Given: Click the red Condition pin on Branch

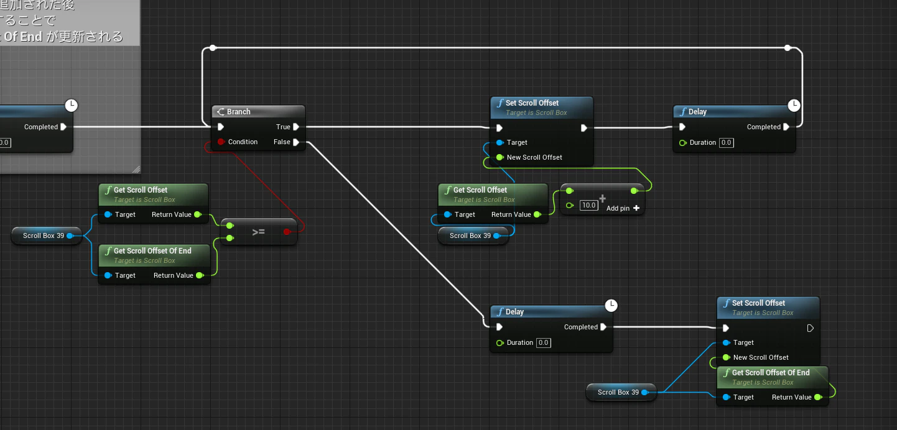Looking at the screenshot, I should [x=221, y=142].
